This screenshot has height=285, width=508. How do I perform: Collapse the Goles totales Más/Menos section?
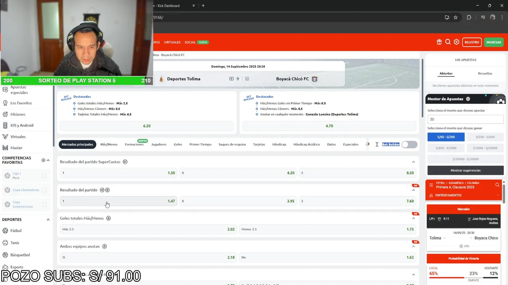(413, 218)
